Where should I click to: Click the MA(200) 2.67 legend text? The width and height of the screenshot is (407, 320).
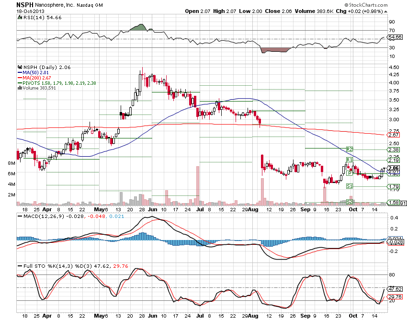pyautogui.click(x=37, y=78)
